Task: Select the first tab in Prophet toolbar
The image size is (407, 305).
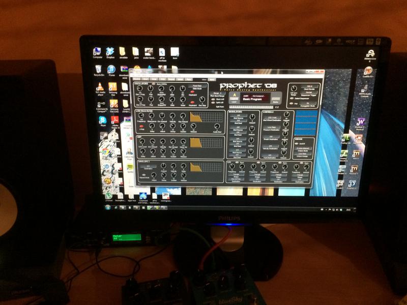Action: click(x=136, y=79)
